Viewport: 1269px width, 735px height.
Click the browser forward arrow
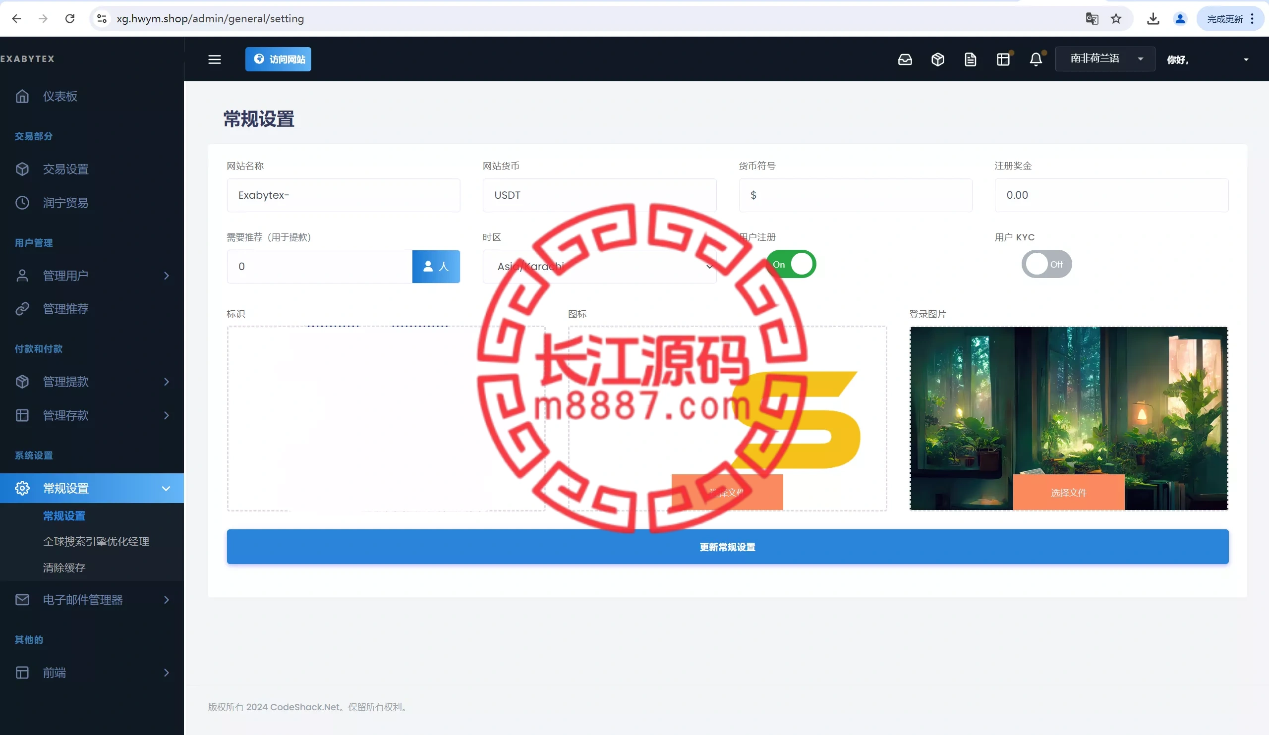[43, 19]
